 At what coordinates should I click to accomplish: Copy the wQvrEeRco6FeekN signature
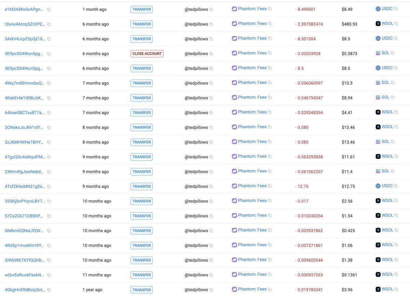click(49, 275)
